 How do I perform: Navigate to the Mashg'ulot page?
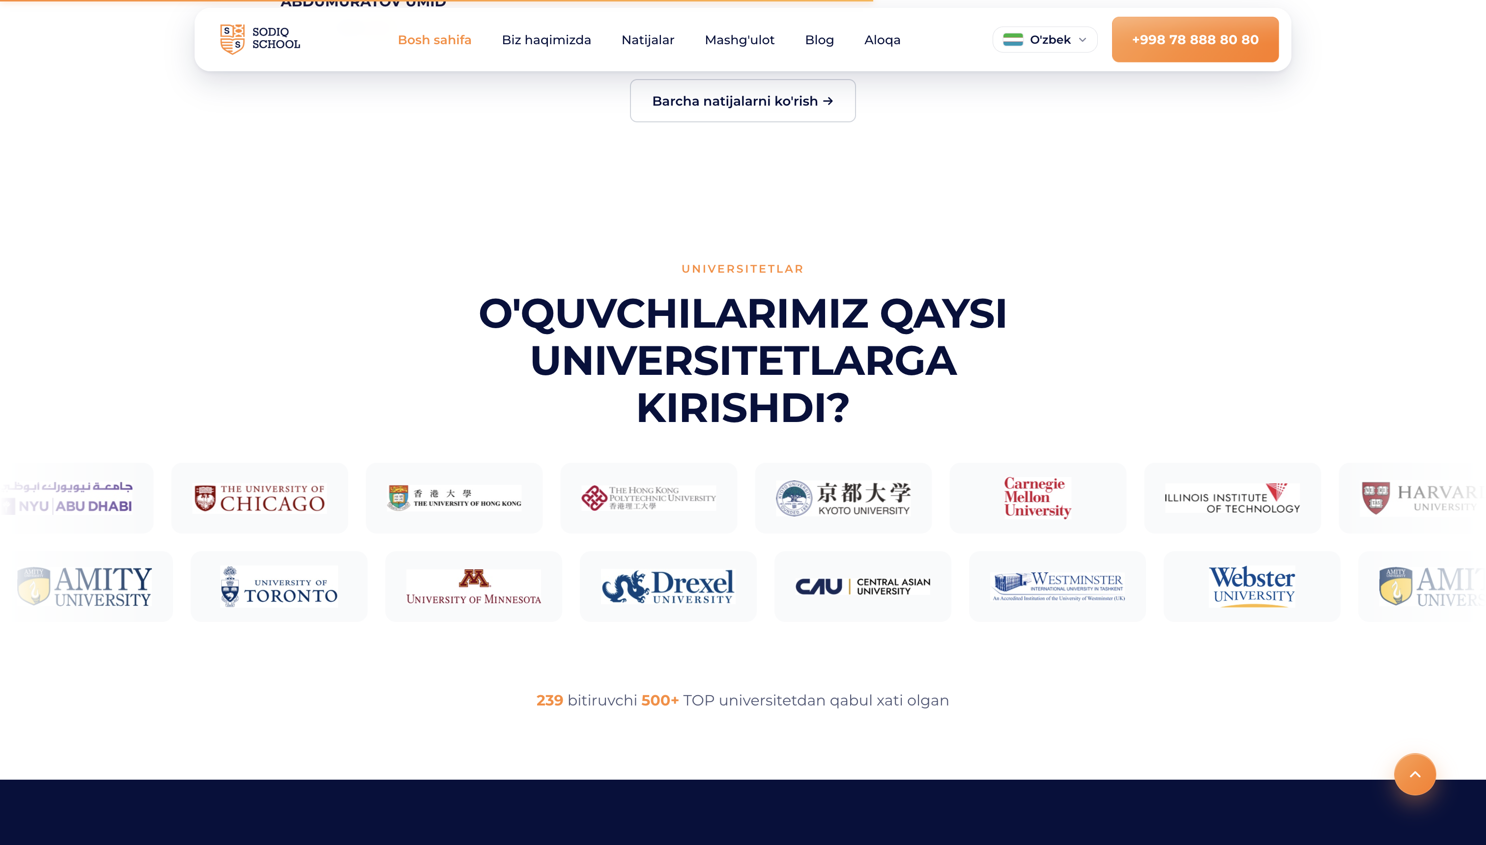click(x=740, y=39)
